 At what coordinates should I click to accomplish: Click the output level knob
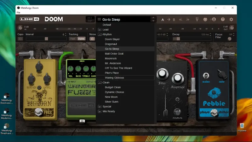pos(232,28)
